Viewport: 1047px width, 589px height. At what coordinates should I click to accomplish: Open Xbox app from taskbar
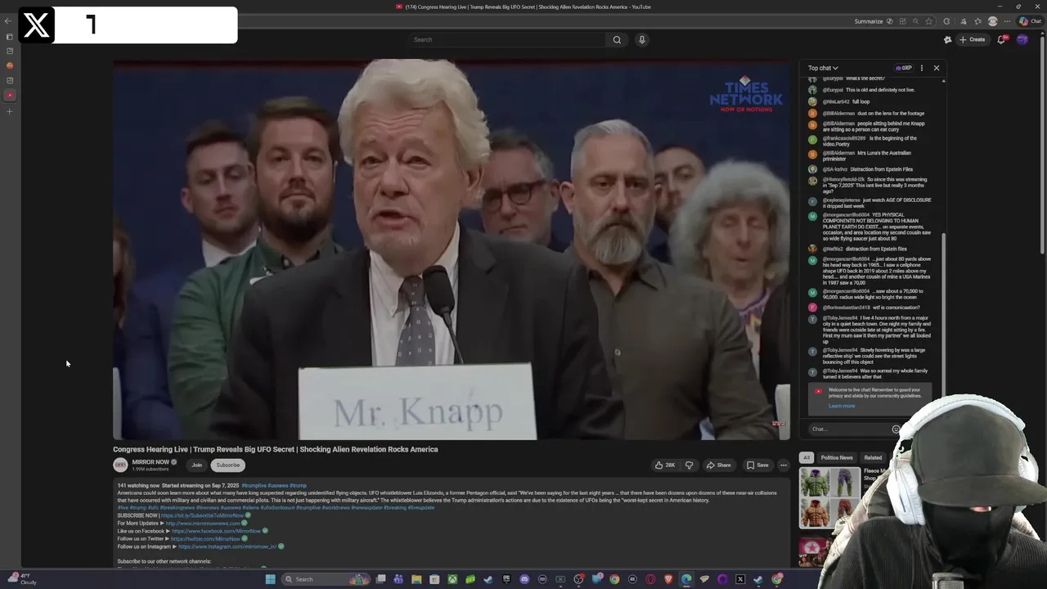pyautogui.click(x=452, y=579)
